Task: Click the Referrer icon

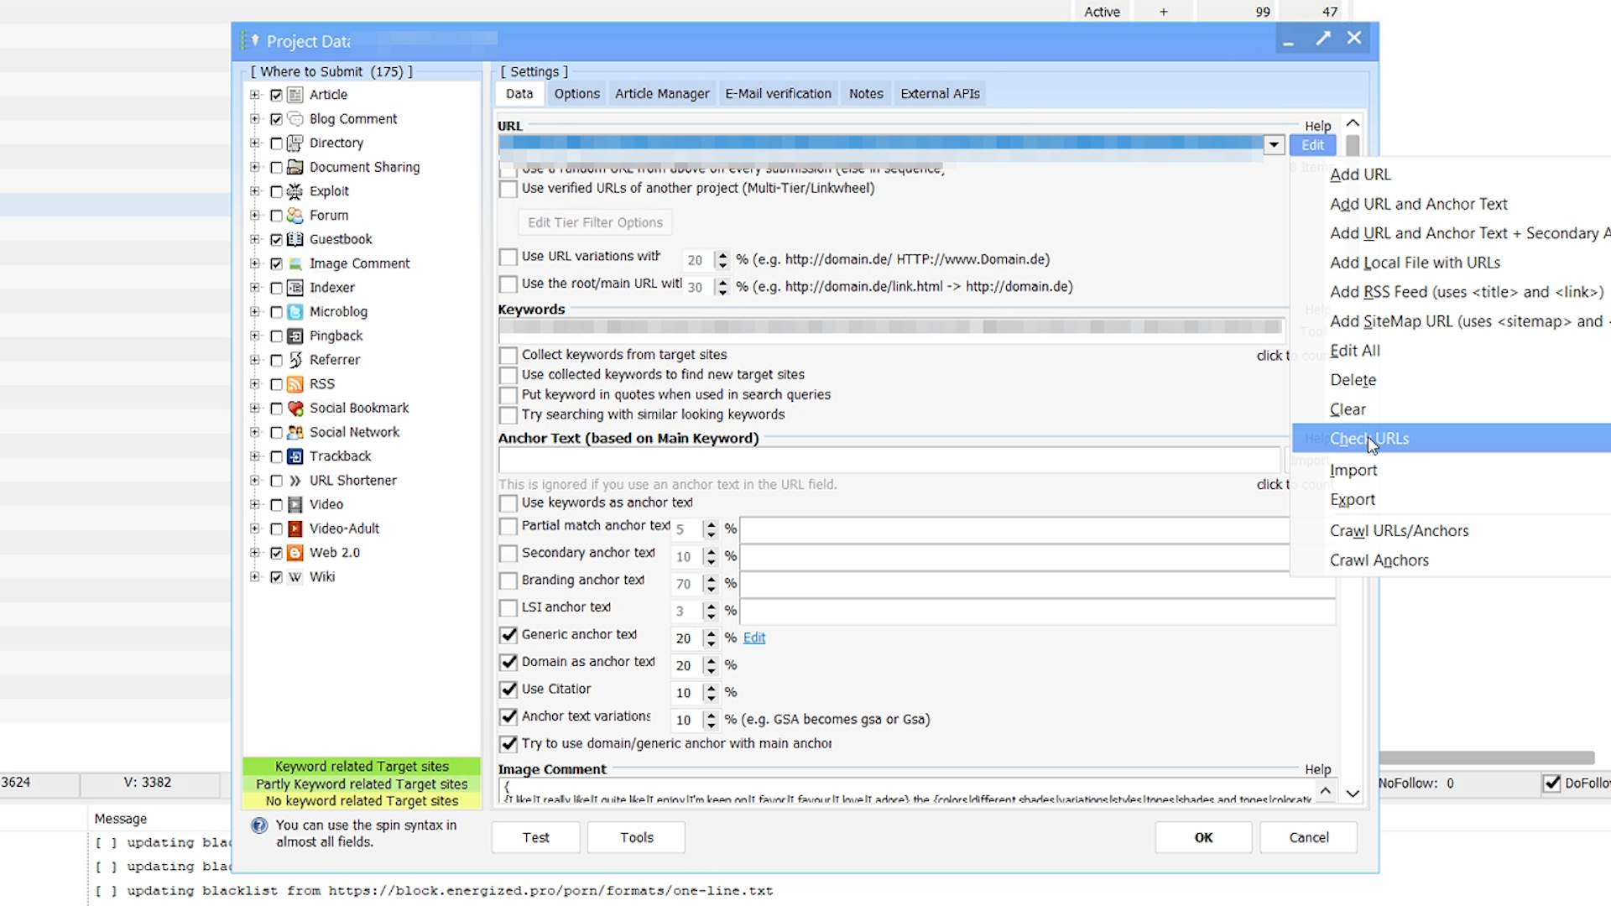Action: pyautogui.click(x=295, y=360)
